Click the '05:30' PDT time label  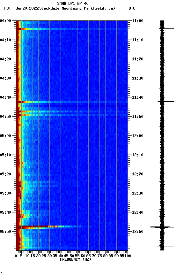pos(5,194)
